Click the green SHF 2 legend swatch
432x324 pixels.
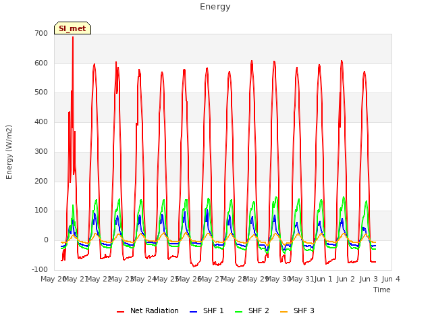point(238,312)
